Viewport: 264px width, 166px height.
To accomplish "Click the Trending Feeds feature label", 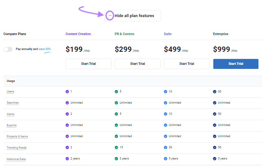I will 16,148.
